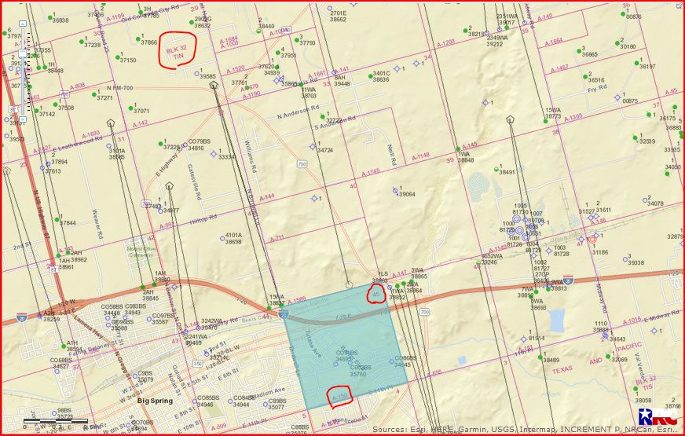Click blue circle well CO86BS 34945
The image size is (685, 436).
[x=391, y=361]
